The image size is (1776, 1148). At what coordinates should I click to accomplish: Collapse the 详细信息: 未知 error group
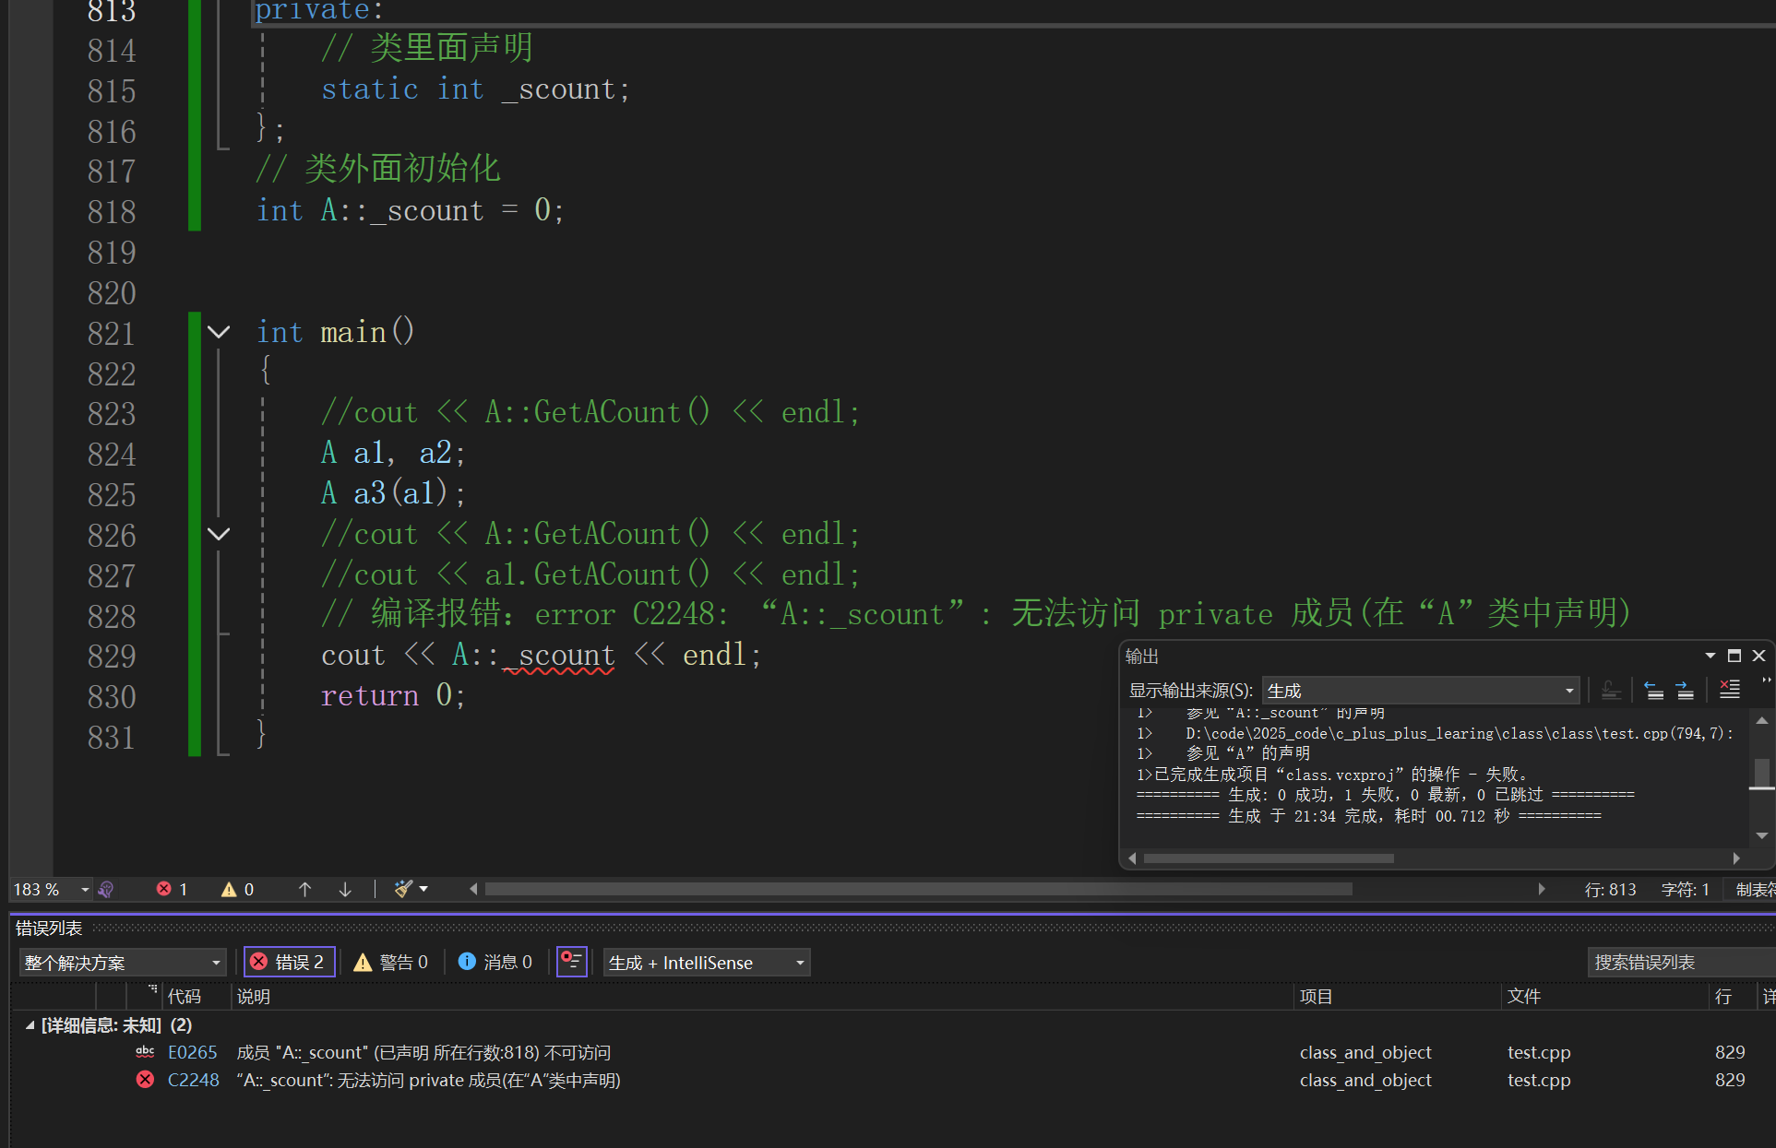click(x=30, y=1025)
